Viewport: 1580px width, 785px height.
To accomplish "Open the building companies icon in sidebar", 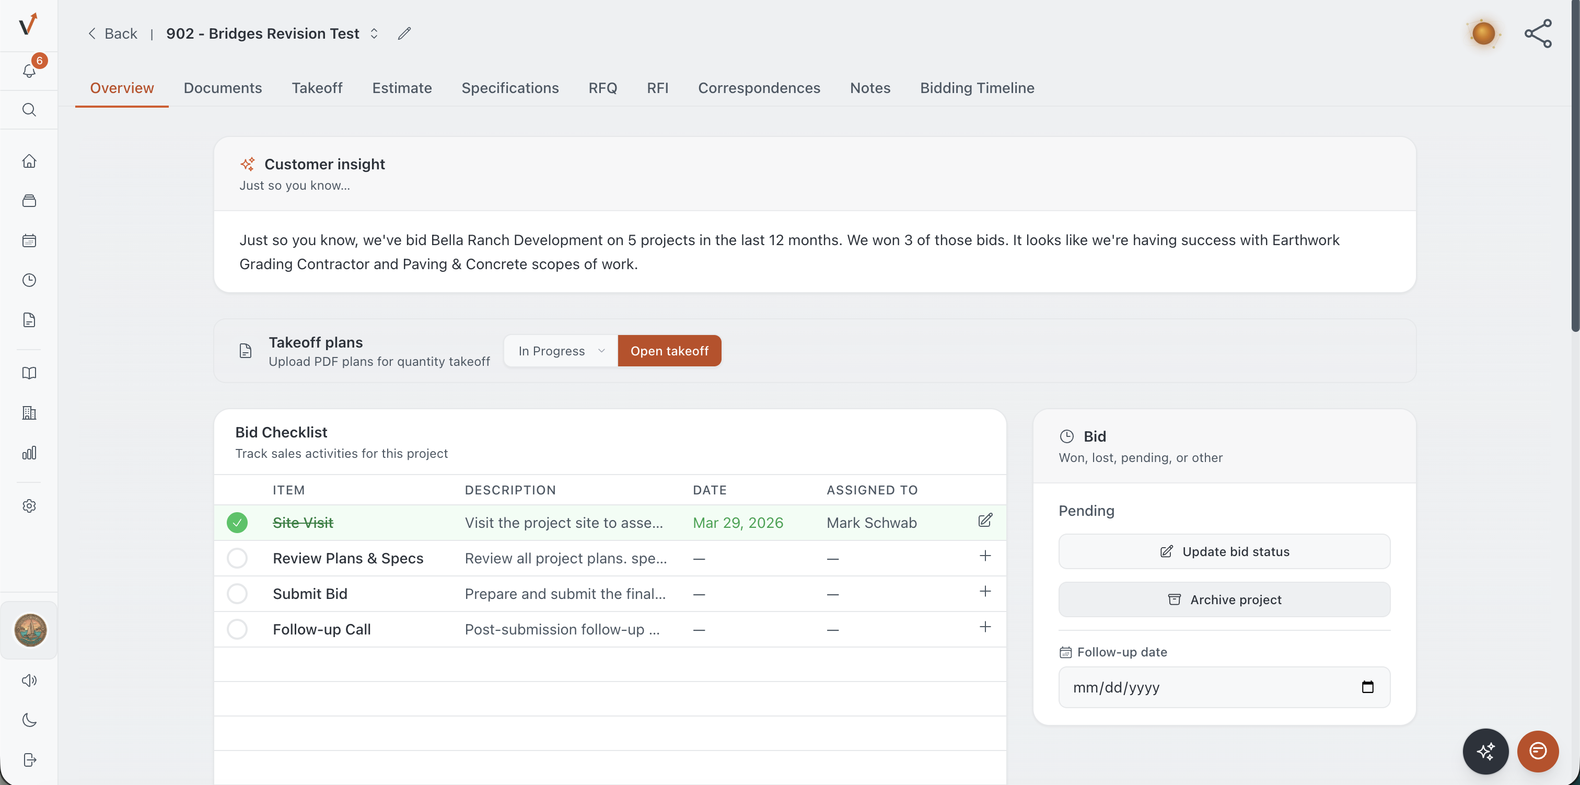I will pyautogui.click(x=29, y=413).
